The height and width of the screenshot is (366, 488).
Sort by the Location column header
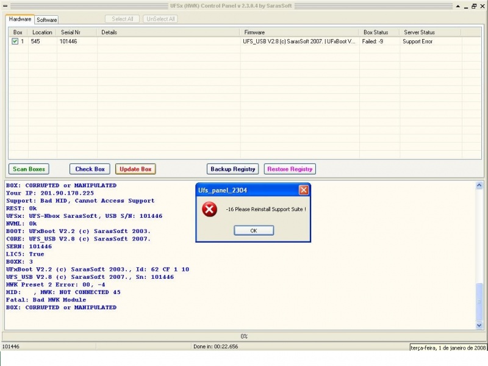tap(42, 32)
